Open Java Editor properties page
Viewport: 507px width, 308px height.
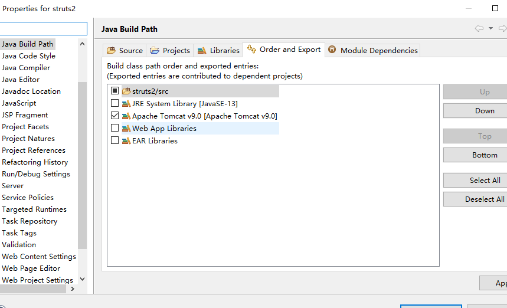pos(21,80)
